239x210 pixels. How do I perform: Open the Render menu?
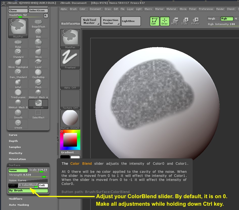coord(220,9)
